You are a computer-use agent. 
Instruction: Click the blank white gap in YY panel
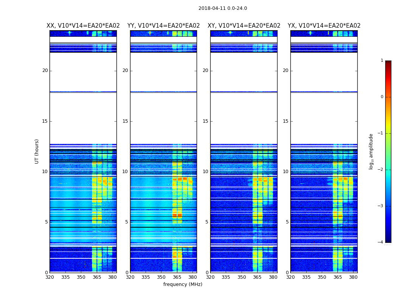coord(163,117)
